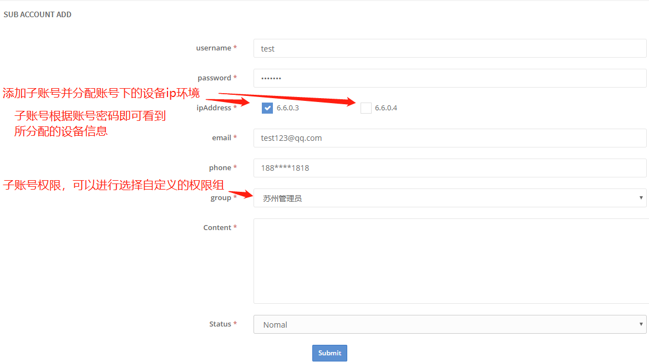Click the group field label
This screenshot has width=649, height=362.
click(221, 198)
